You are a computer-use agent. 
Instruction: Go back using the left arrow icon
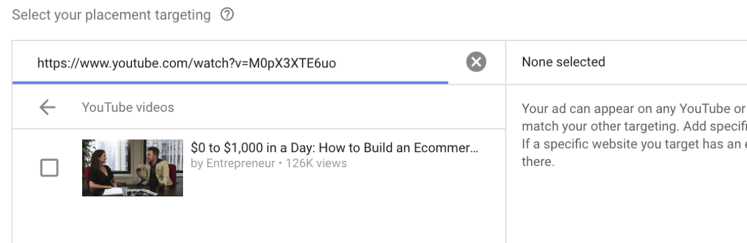(47, 108)
